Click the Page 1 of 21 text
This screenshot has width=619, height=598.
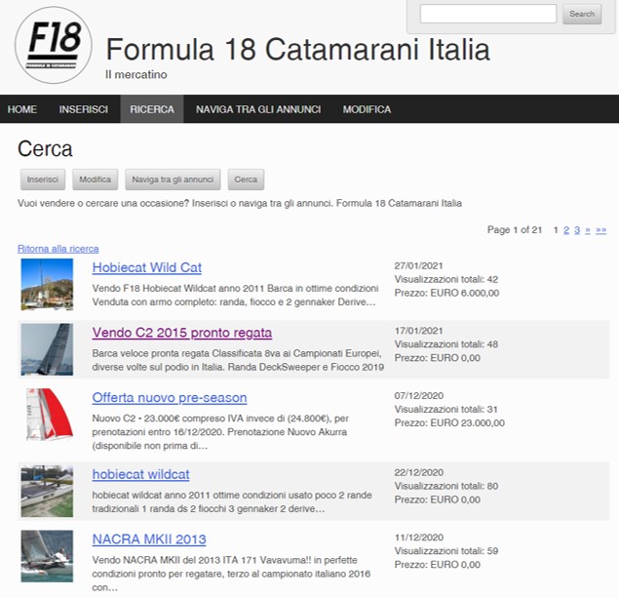(515, 230)
